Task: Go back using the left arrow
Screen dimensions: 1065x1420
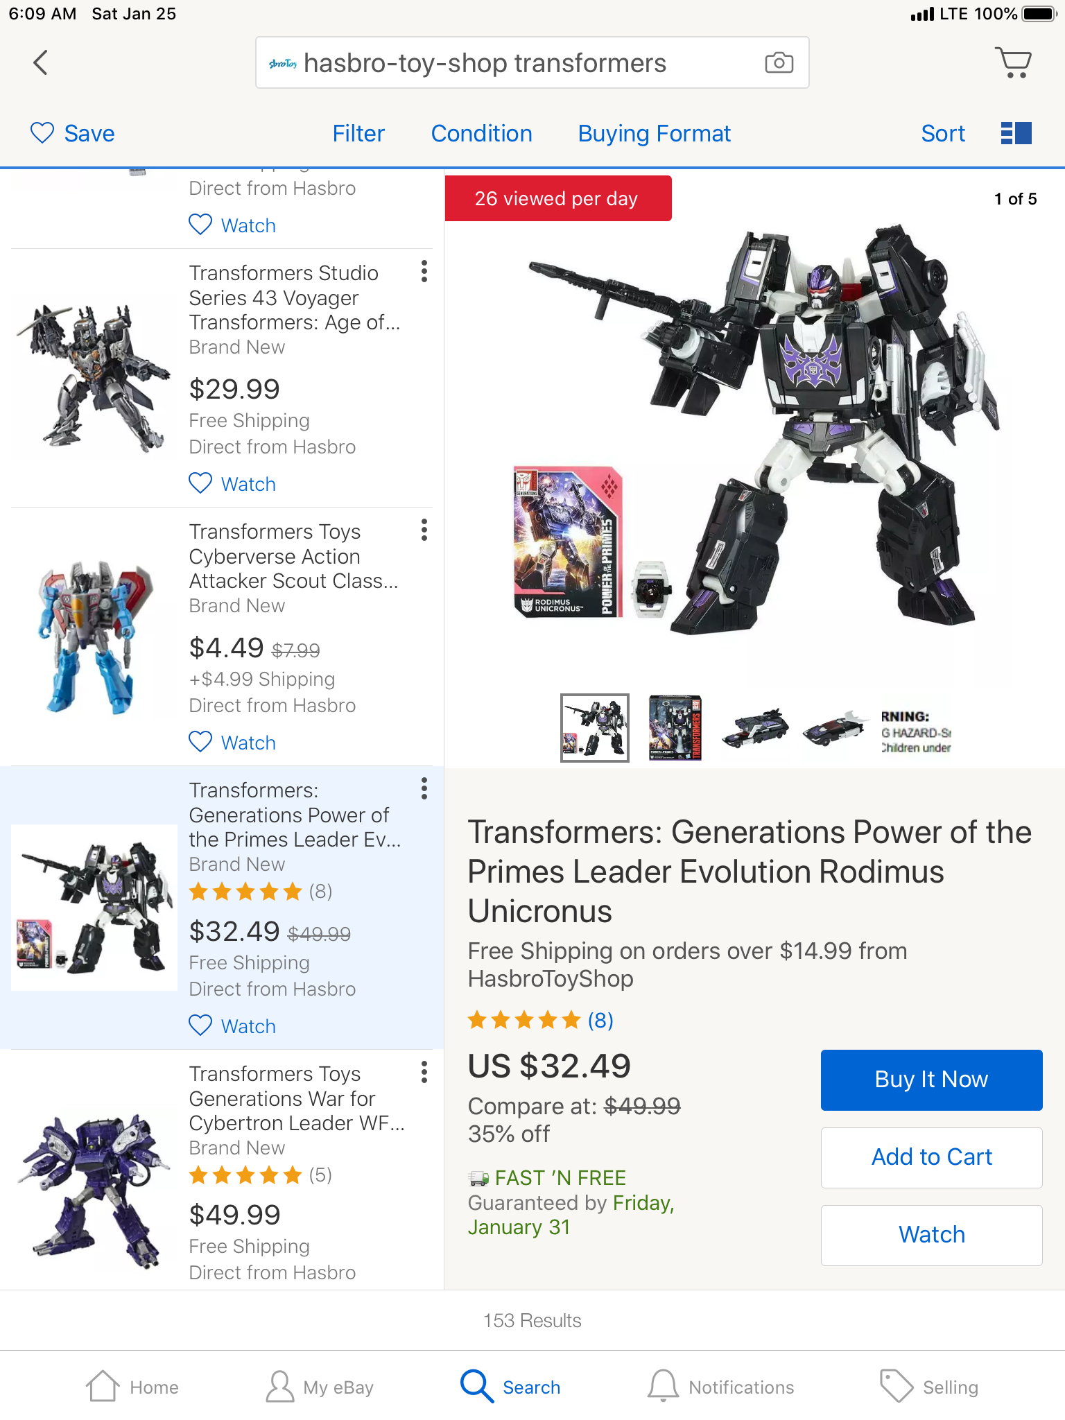Action: [x=41, y=62]
